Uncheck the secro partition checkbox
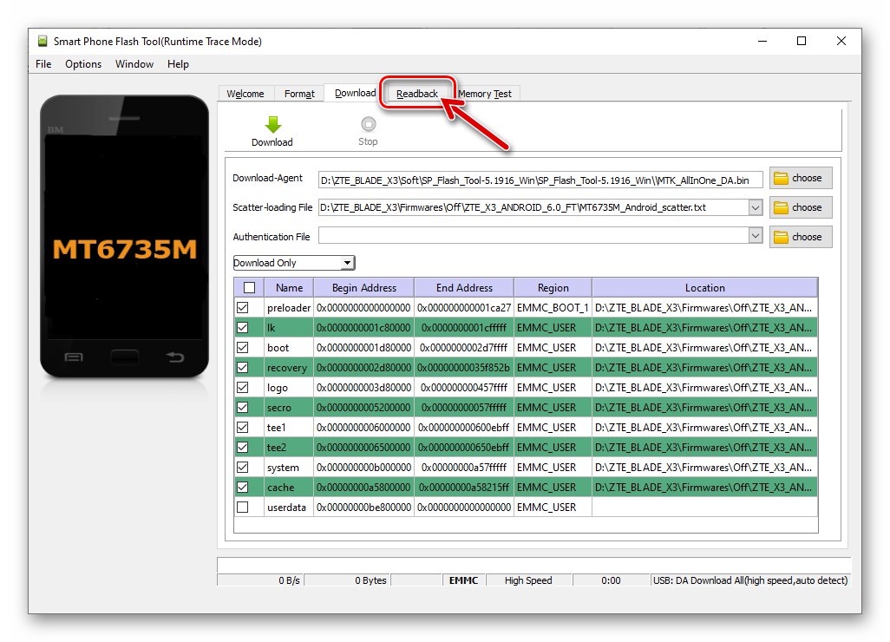Image resolution: width=890 pixels, height=642 pixels. tap(242, 408)
